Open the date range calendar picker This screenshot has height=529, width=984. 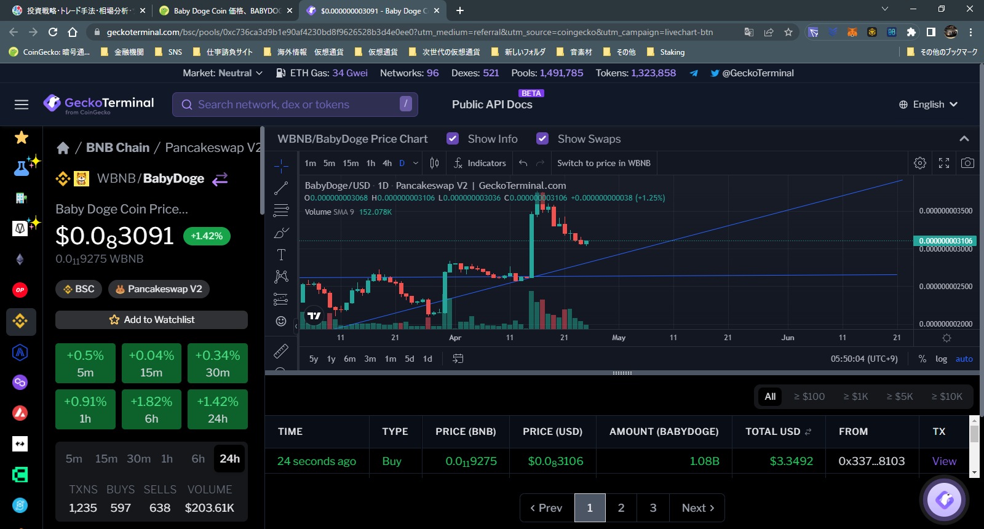click(458, 359)
